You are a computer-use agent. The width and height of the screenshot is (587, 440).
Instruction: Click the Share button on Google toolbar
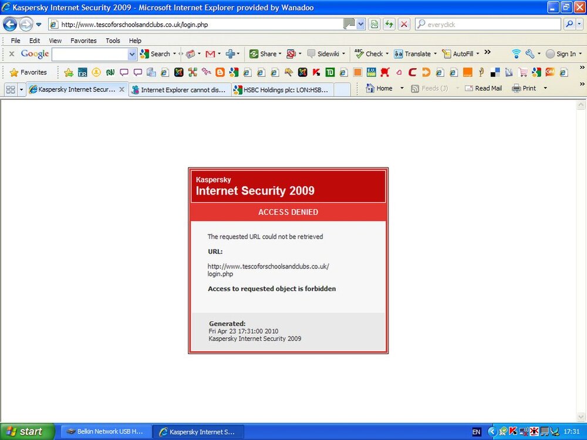coord(263,54)
